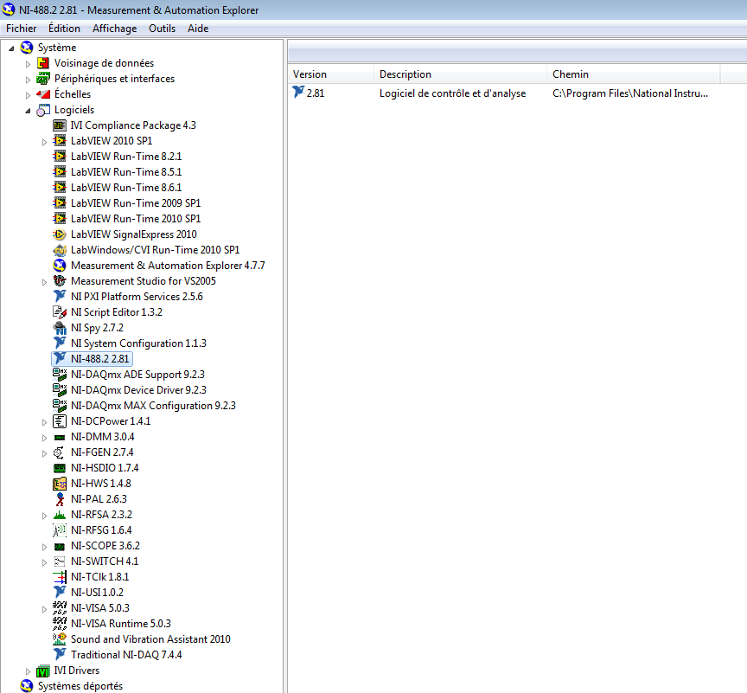Open the Affichage menu
747x693 pixels.
(x=114, y=29)
